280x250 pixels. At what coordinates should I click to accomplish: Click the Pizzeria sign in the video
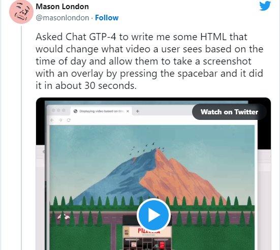click(x=148, y=231)
